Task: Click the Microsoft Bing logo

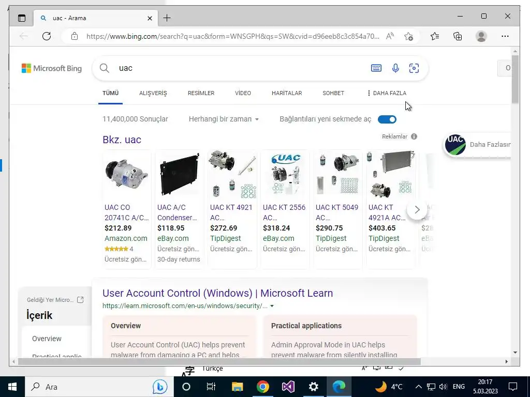Action: 52,68
